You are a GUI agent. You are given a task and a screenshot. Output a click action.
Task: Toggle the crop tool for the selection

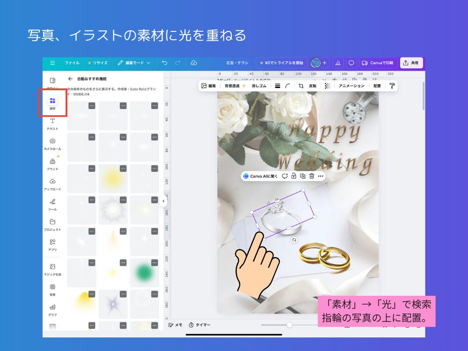[302, 86]
